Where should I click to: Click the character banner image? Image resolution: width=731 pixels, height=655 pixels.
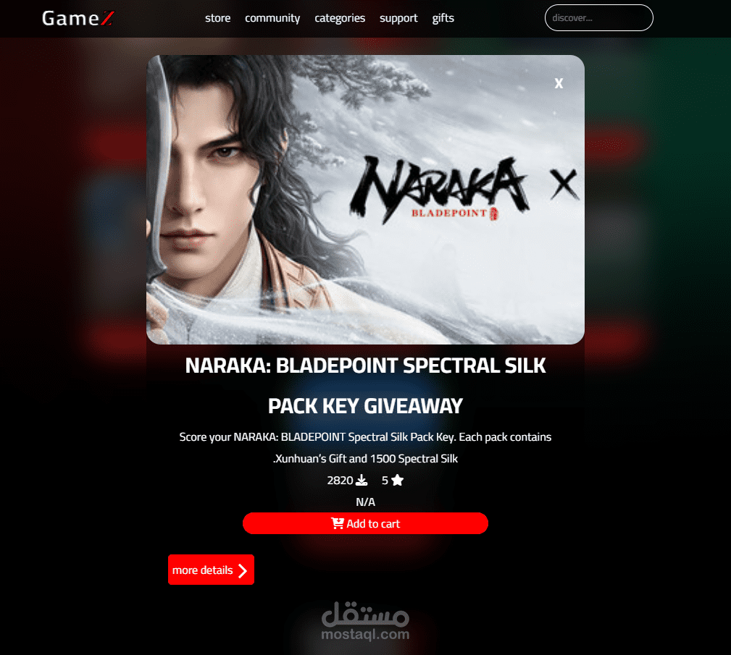(365, 200)
